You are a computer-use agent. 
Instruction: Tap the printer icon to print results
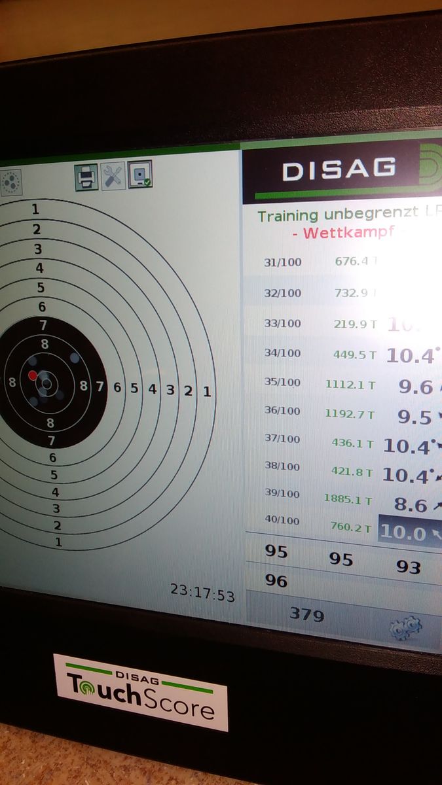click(x=86, y=177)
